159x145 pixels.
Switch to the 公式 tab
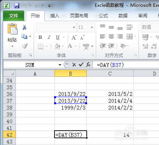pos(103,16)
